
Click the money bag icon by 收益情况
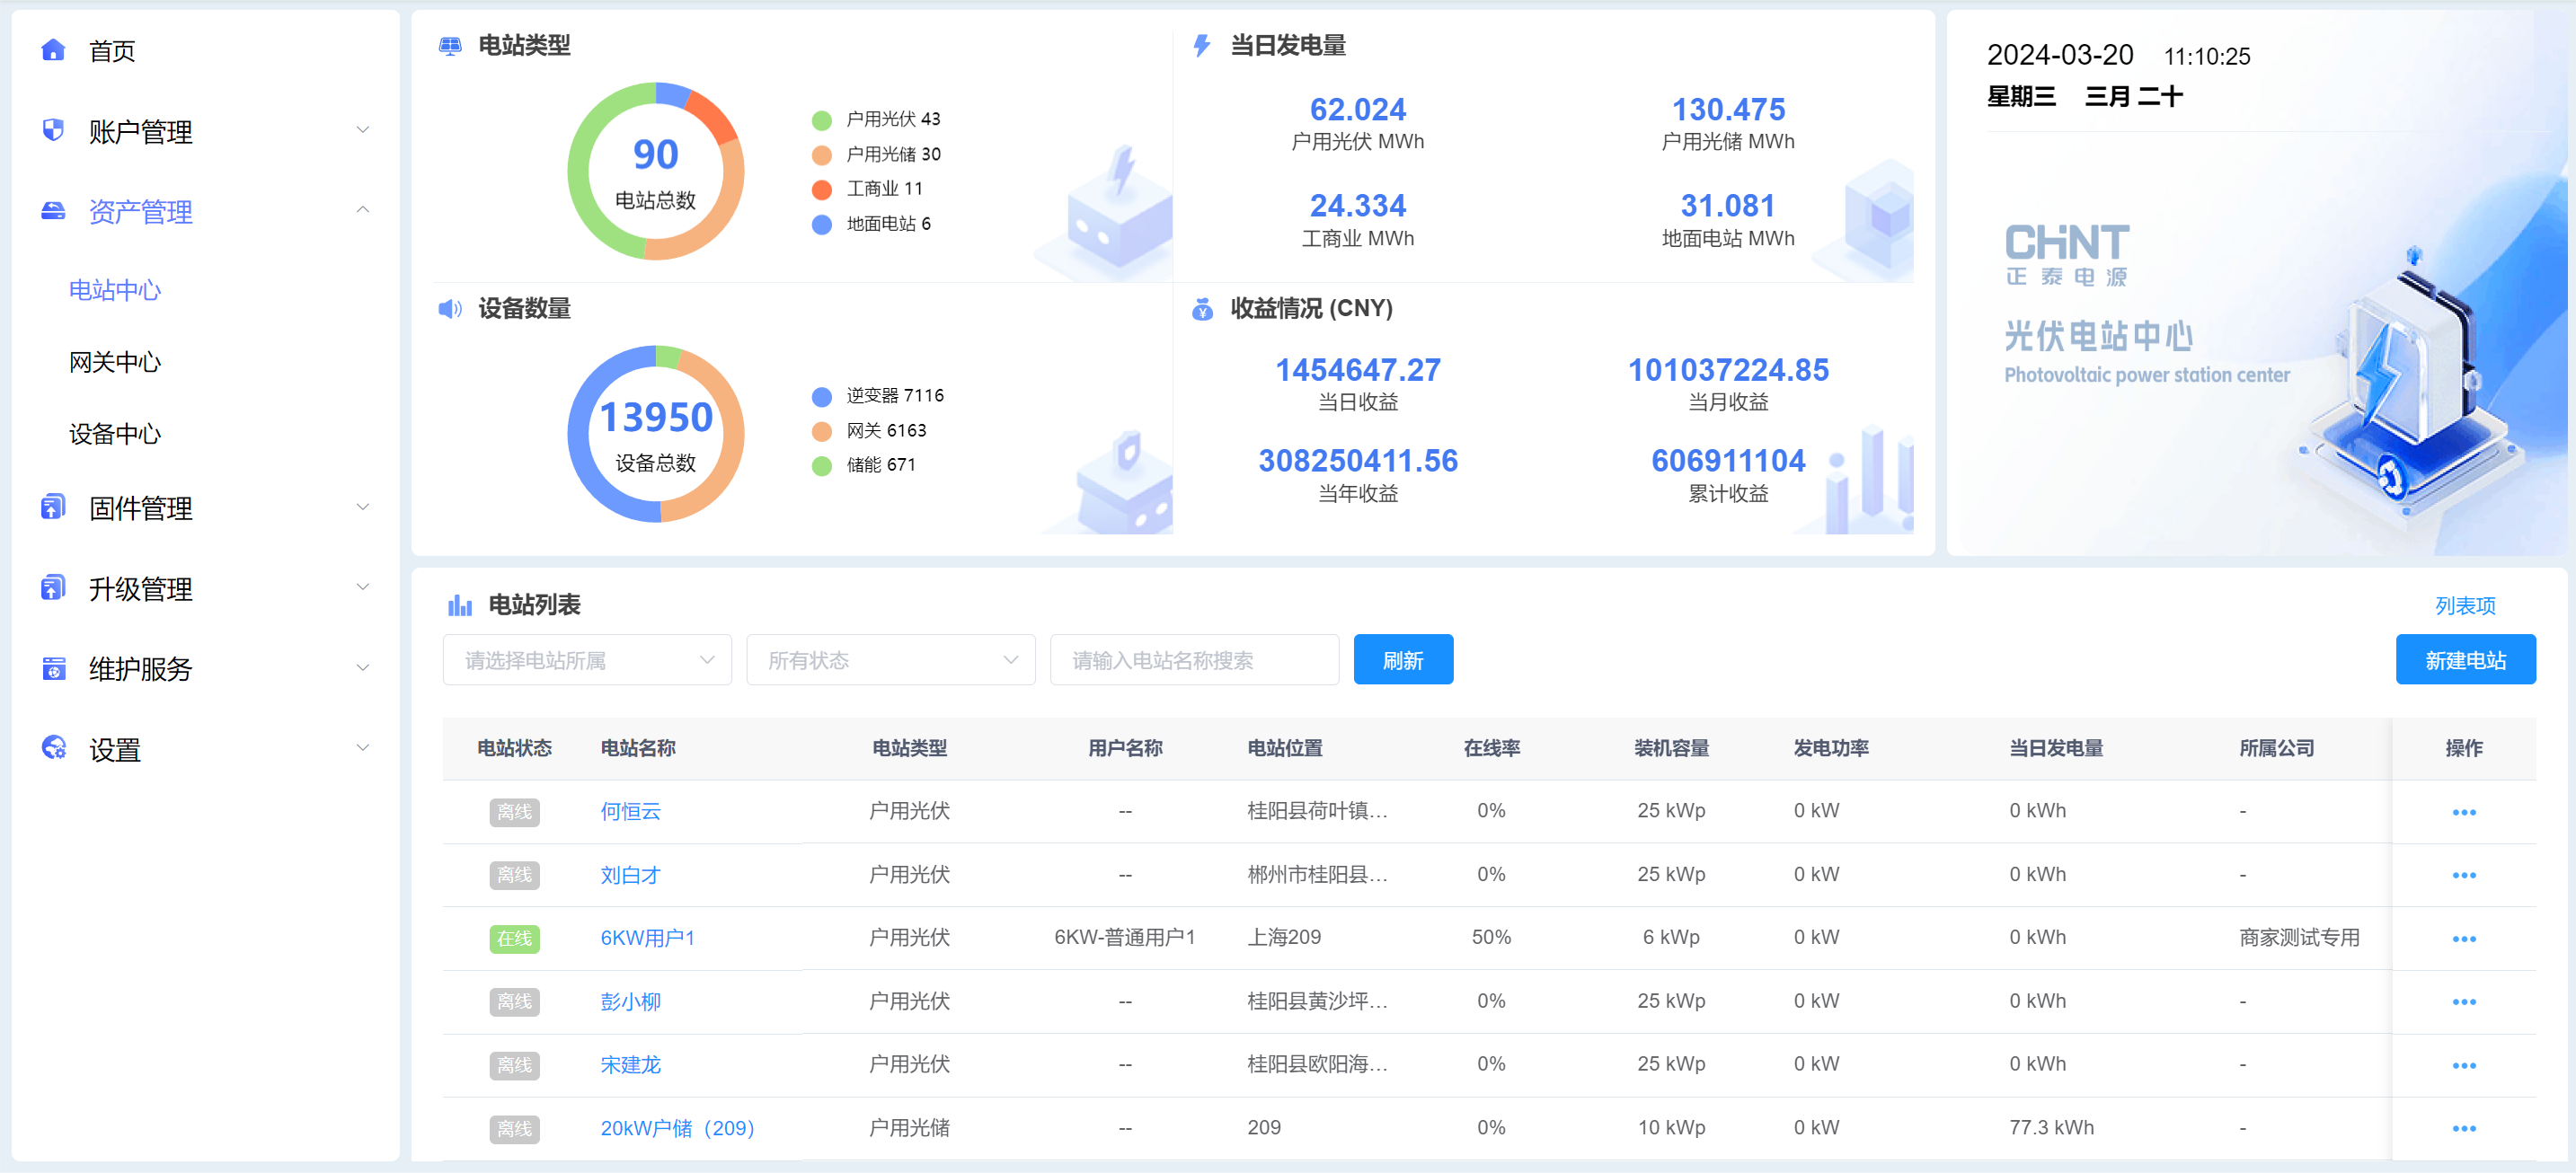point(1202,309)
